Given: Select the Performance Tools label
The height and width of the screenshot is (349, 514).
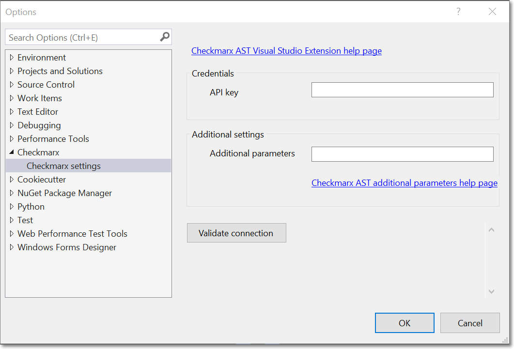Looking at the screenshot, I should [x=53, y=139].
